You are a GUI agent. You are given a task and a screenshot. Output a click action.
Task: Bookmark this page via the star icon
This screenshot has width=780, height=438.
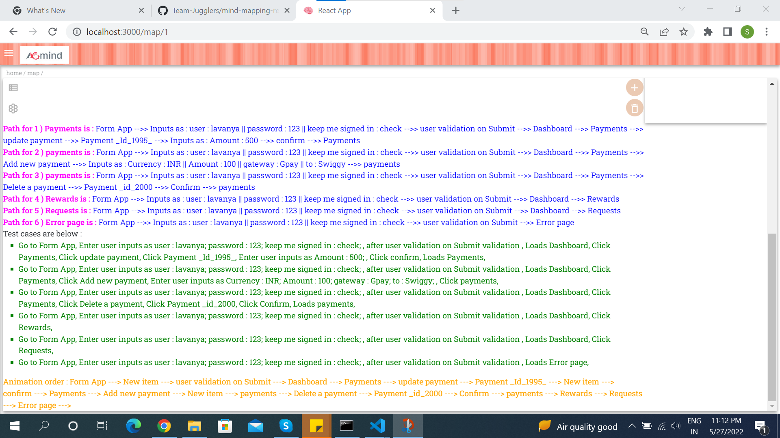click(684, 32)
